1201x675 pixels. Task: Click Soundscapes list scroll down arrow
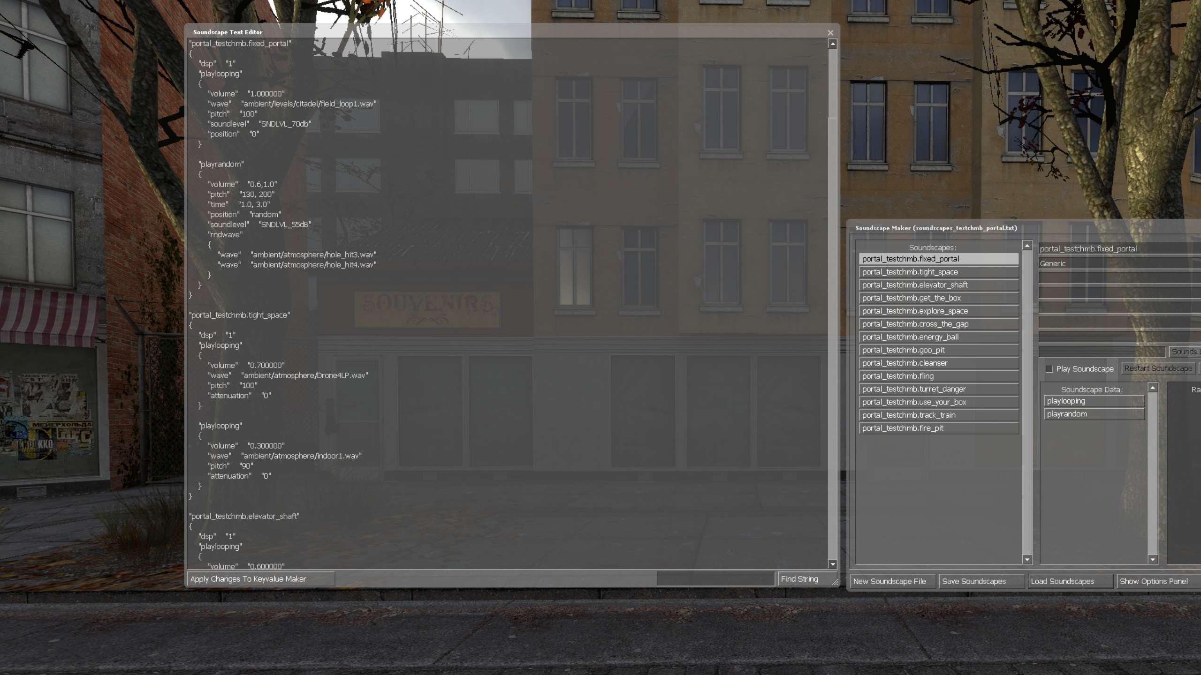(x=1027, y=559)
